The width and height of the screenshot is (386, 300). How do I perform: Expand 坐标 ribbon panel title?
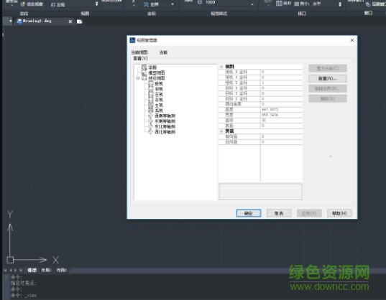click(x=152, y=14)
